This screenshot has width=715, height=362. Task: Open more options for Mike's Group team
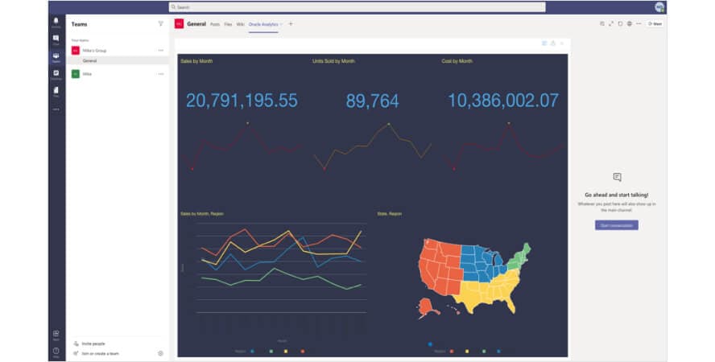click(x=160, y=51)
